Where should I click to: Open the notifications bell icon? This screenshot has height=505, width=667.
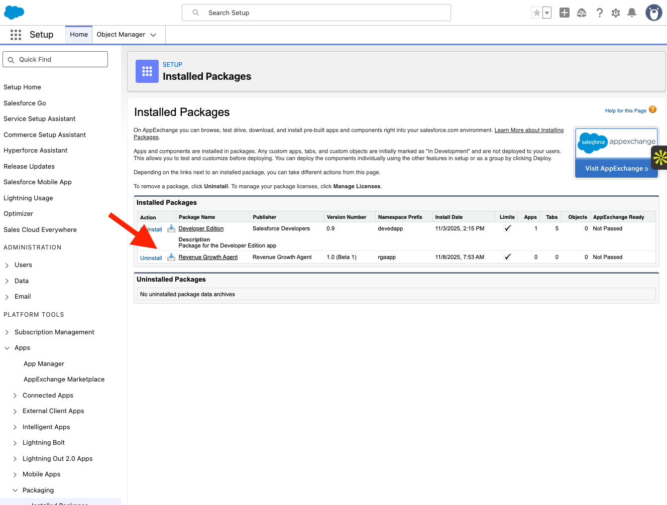point(632,13)
